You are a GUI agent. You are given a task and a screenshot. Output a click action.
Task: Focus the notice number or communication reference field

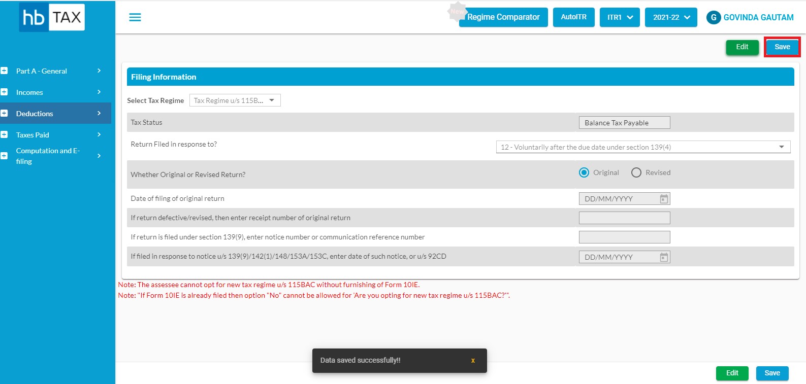(x=624, y=237)
